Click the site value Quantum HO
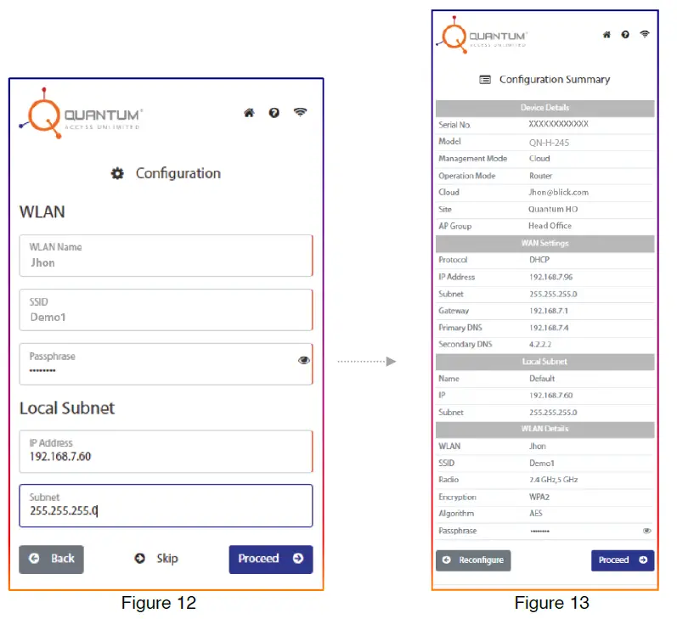677x619 pixels. tap(553, 210)
